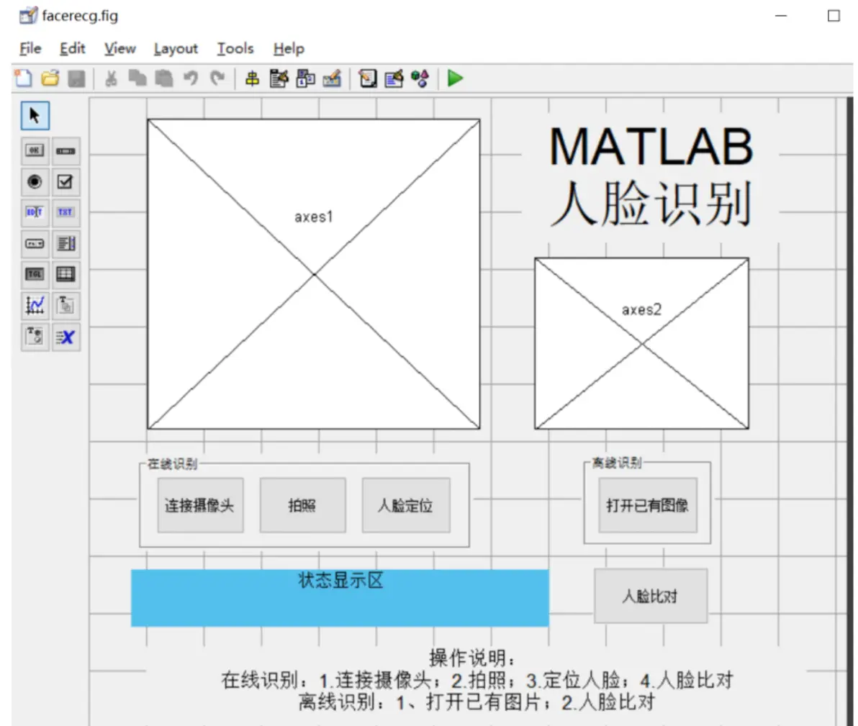The width and height of the screenshot is (858, 726).
Task: Choose the Slider palette tool
Action: [x=66, y=150]
